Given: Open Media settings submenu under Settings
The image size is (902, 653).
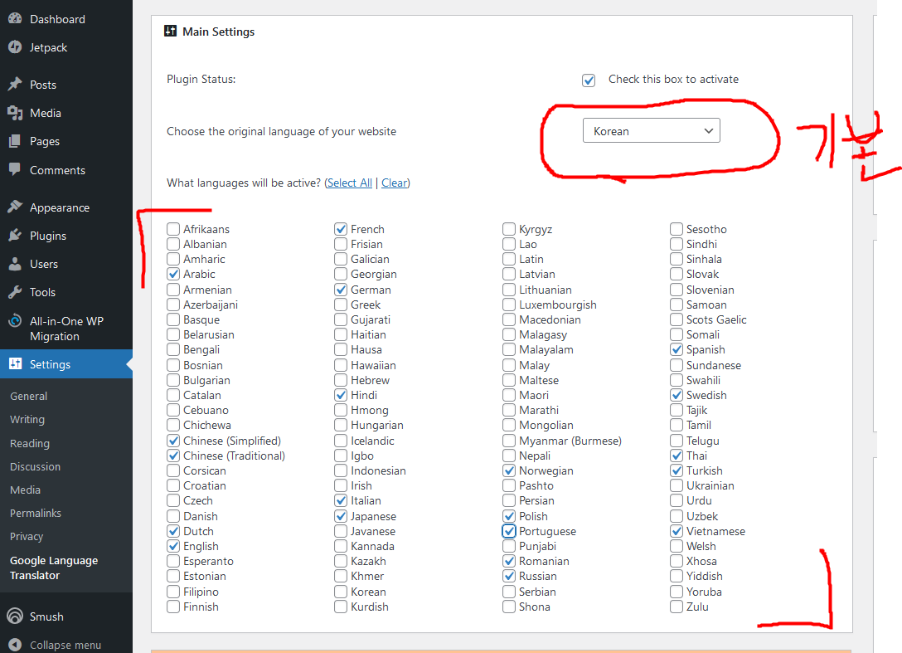Looking at the screenshot, I should (26, 490).
